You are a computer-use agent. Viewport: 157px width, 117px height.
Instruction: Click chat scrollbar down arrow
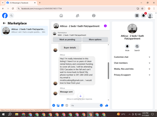click(108, 100)
